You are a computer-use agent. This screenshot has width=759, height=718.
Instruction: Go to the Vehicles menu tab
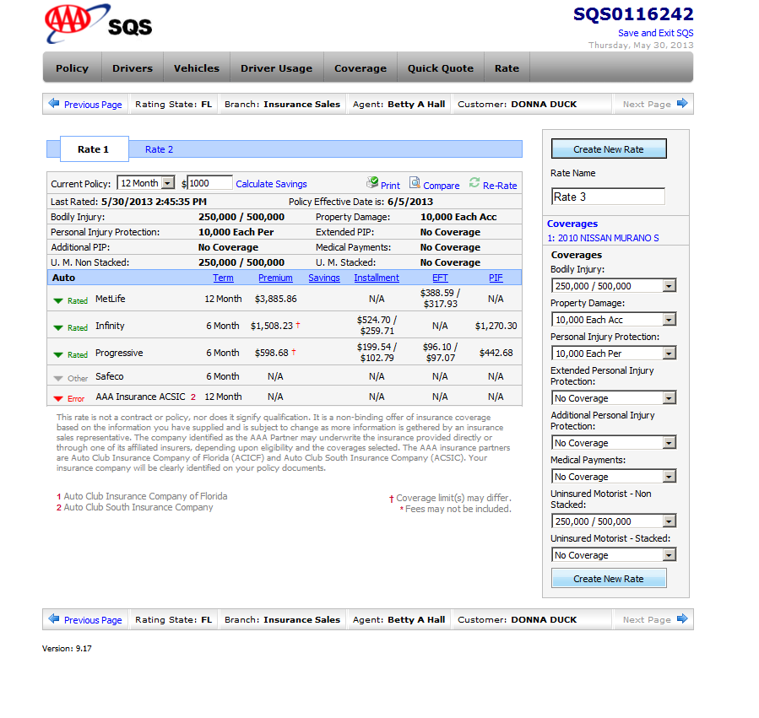[x=197, y=68]
